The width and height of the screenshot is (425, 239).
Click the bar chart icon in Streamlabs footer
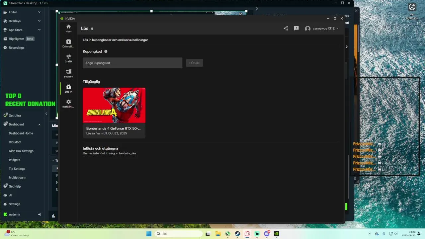(x=53, y=216)
